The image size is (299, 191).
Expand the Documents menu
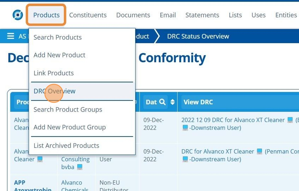[x=133, y=15]
